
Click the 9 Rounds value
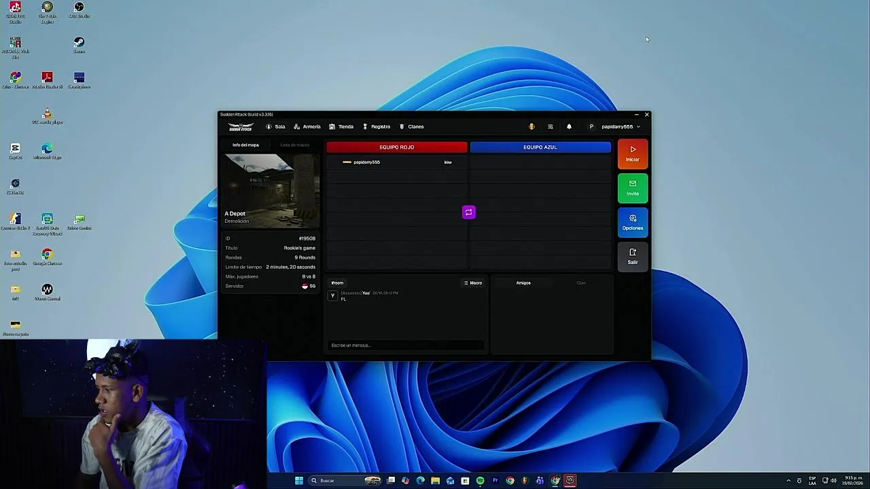305,257
